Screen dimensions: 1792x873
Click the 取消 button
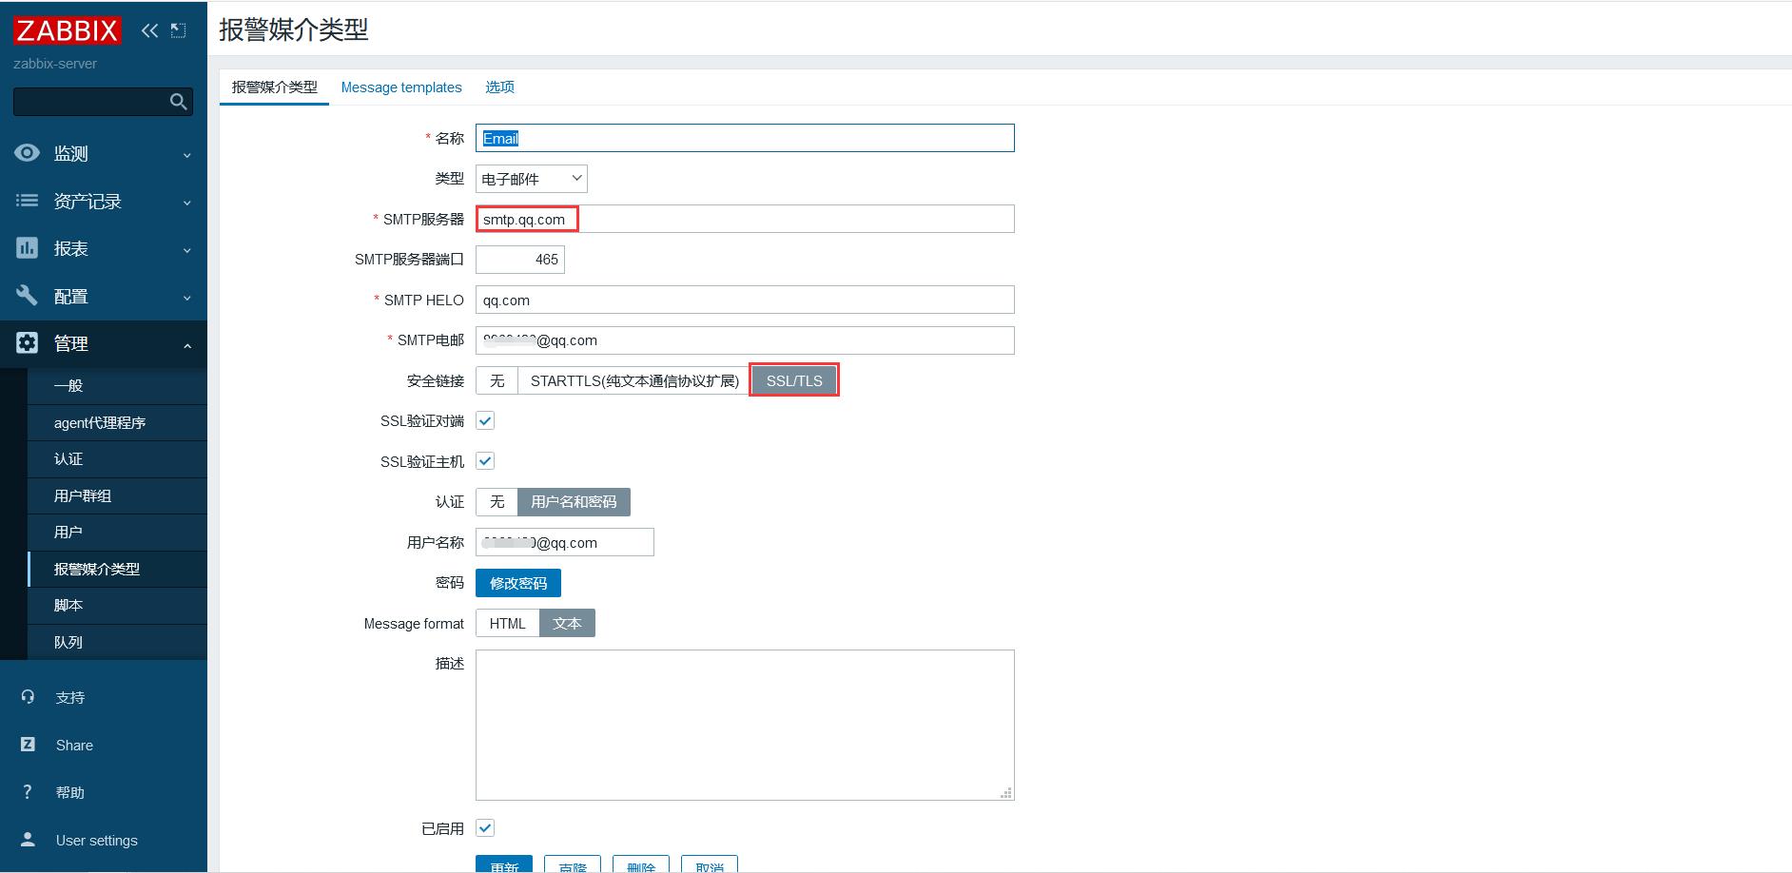(x=710, y=864)
